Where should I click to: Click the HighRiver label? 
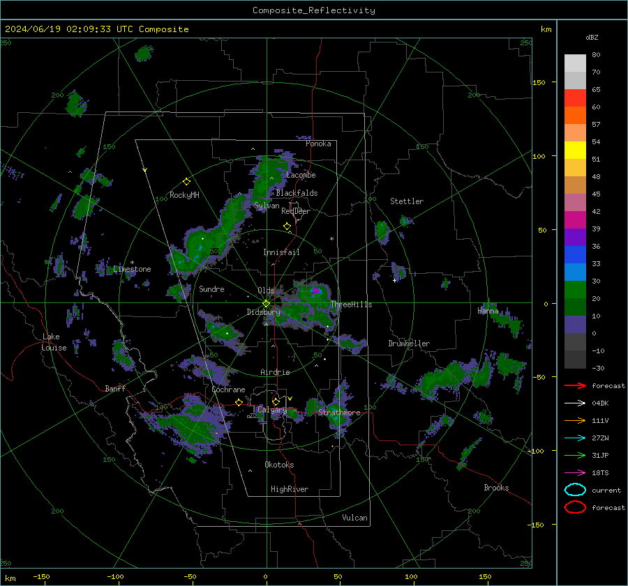click(x=290, y=489)
